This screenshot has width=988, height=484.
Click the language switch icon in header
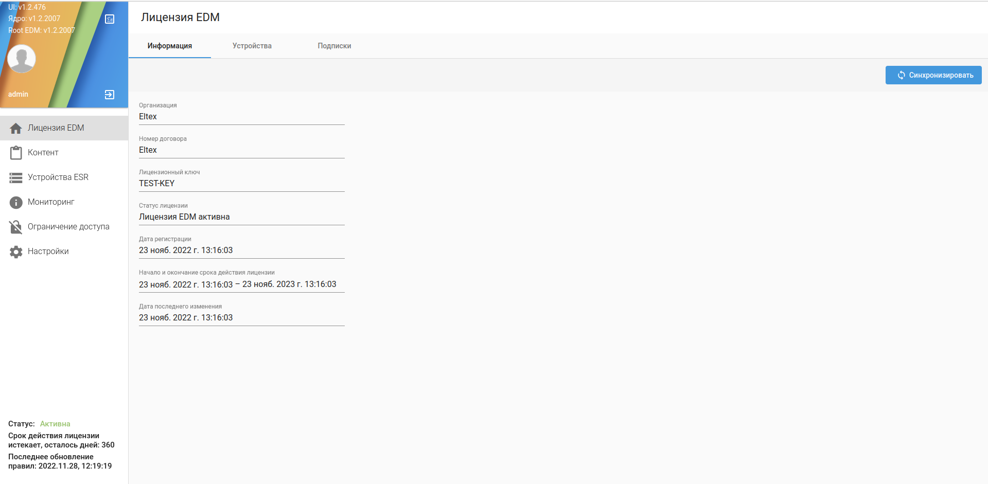point(110,19)
